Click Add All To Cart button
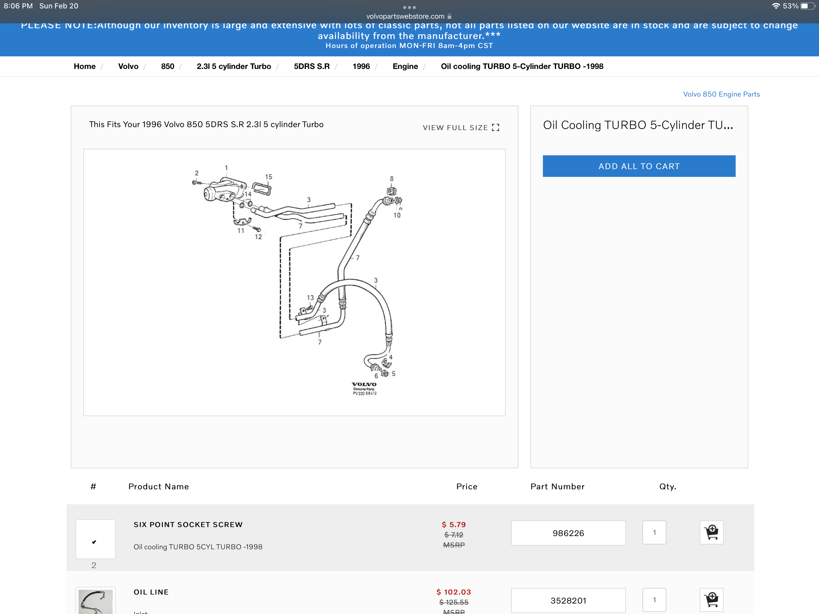 click(x=639, y=166)
